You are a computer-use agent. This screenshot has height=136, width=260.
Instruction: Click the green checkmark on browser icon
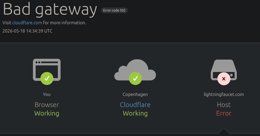pyautogui.click(x=47, y=78)
